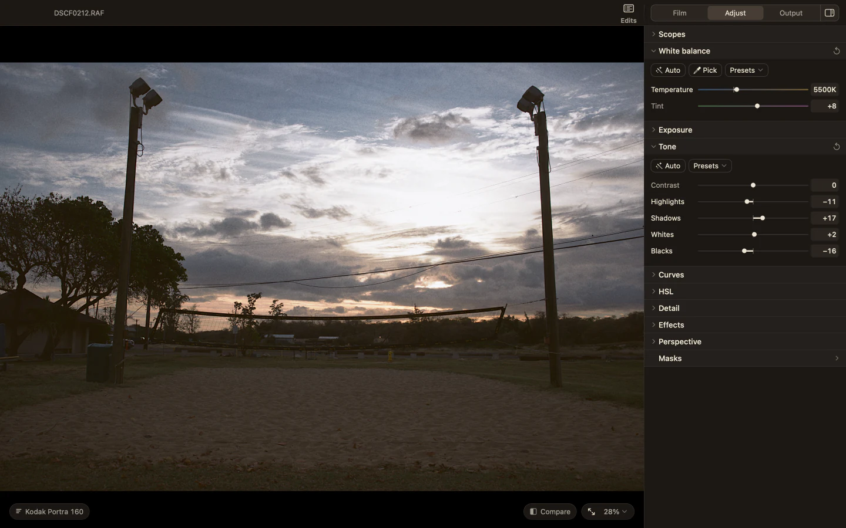Screen dimensions: 846x528
Task: Expand the Perspective section
Action: click(x=745, y=341)
